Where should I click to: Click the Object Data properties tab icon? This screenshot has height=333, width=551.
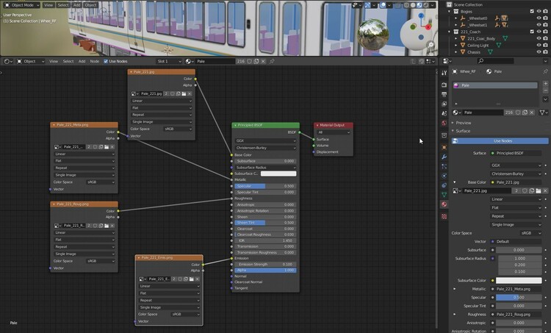pos(444,193)
